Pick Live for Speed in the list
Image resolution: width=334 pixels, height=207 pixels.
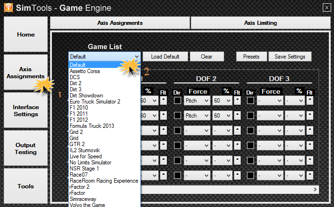pyautogui.click(x=104, y=156)
